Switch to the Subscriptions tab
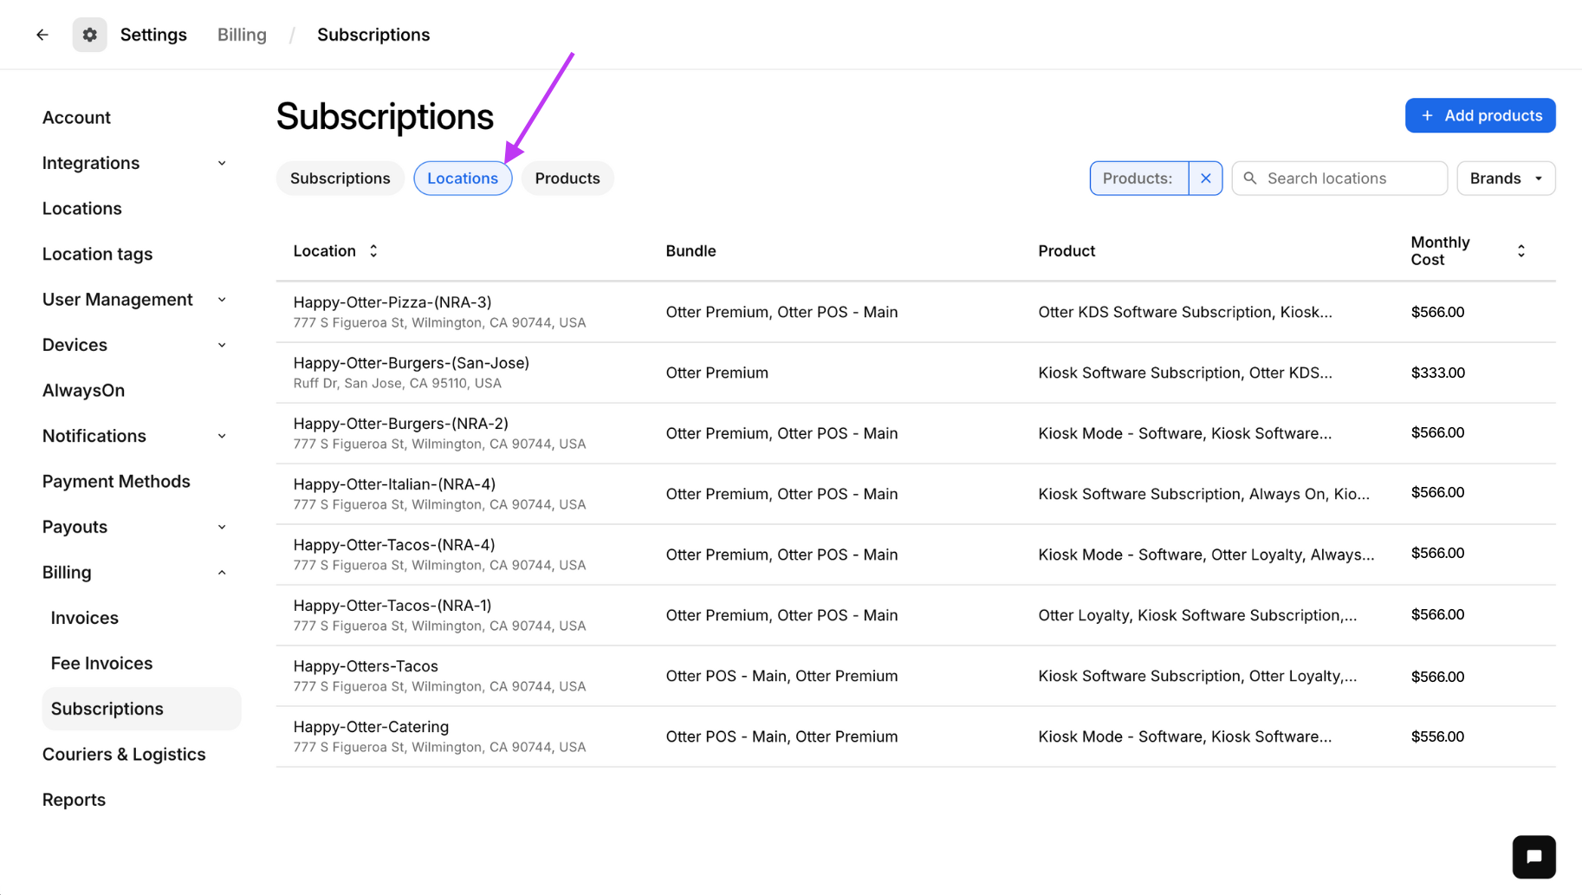 point(340,178)
